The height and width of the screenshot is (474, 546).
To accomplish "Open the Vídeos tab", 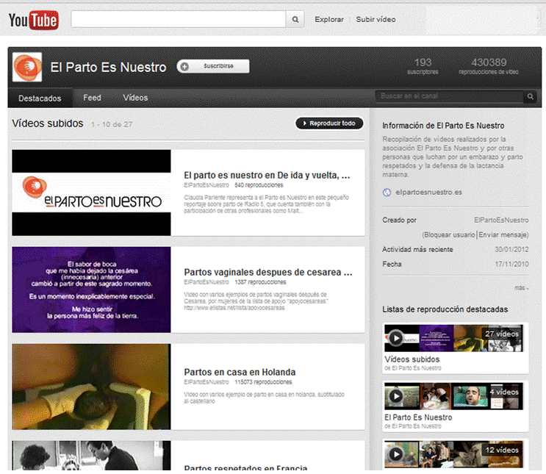I will tap(135, 98).
